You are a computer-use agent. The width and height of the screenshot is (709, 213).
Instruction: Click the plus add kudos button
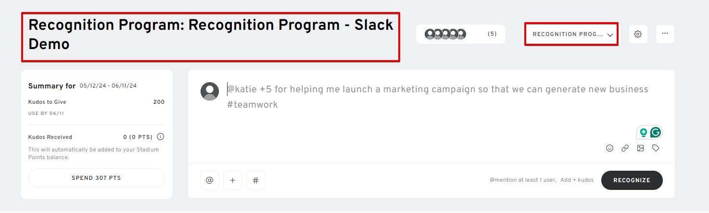[x=233, y=180]
